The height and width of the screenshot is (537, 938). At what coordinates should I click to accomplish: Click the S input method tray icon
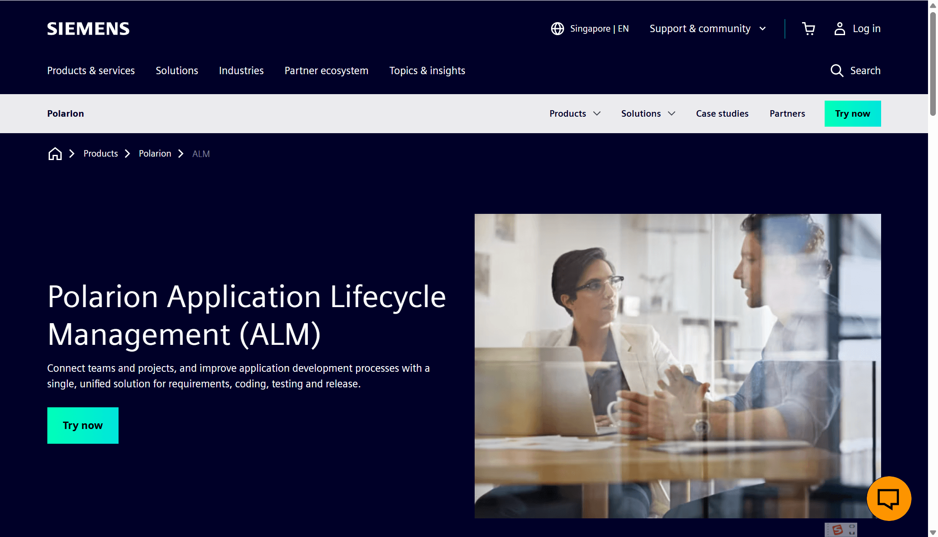(838, 530)
